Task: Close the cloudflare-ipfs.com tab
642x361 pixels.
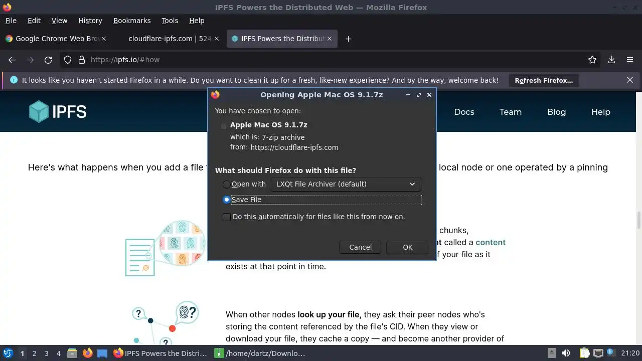Action: pos(217,39)
